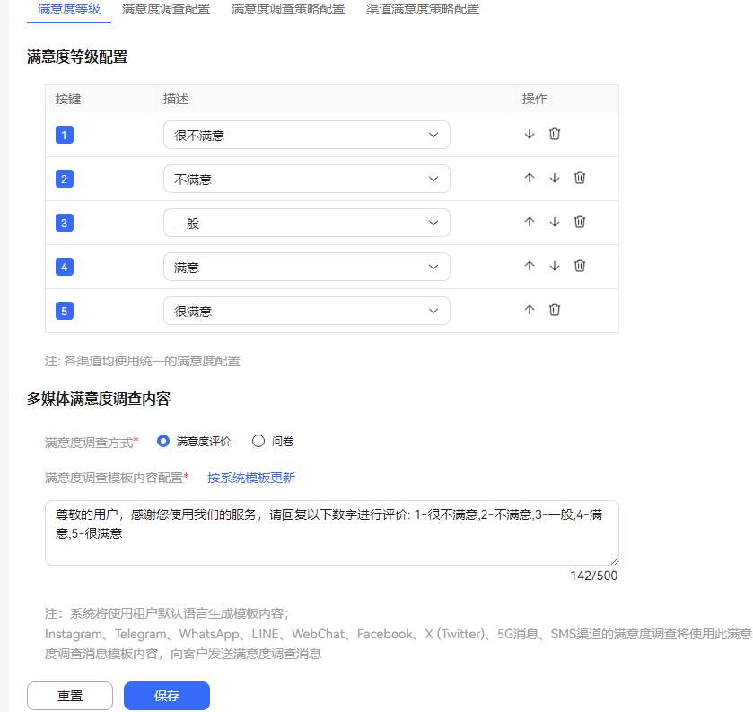This screenshot has height=712, width=753.
Task: Click inside the survey template text area
Action: [x=332, y=532]
